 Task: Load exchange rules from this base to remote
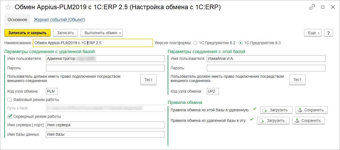[276, 110]
